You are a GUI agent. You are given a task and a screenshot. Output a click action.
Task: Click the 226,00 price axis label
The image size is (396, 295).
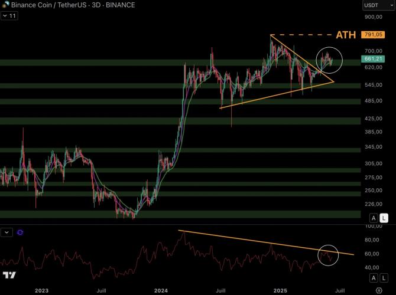374,204
